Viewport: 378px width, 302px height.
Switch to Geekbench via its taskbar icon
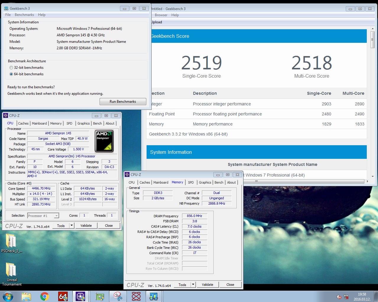tap(154, 296)
